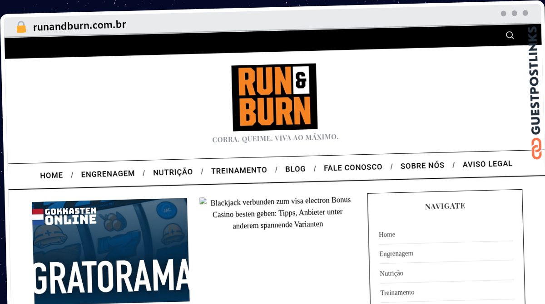Click Nutrição in the Navigate sidebar
Viewport: 545px width, 304px height.
391,273
